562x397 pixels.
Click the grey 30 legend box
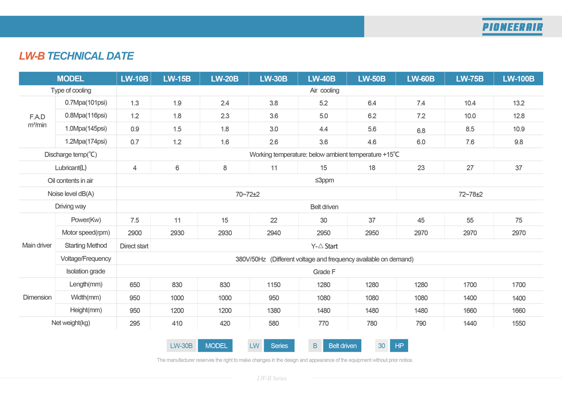coord(382,346)
